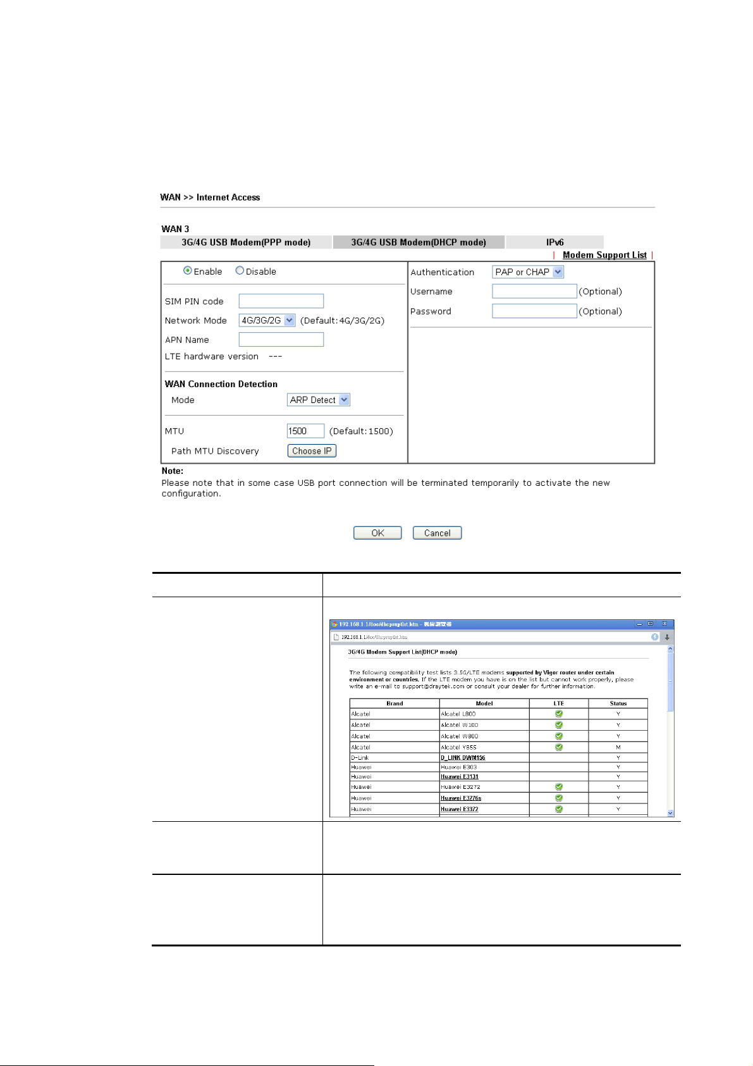Click the green LTE checkmark for Huawei E3372

tap(559, 809)
